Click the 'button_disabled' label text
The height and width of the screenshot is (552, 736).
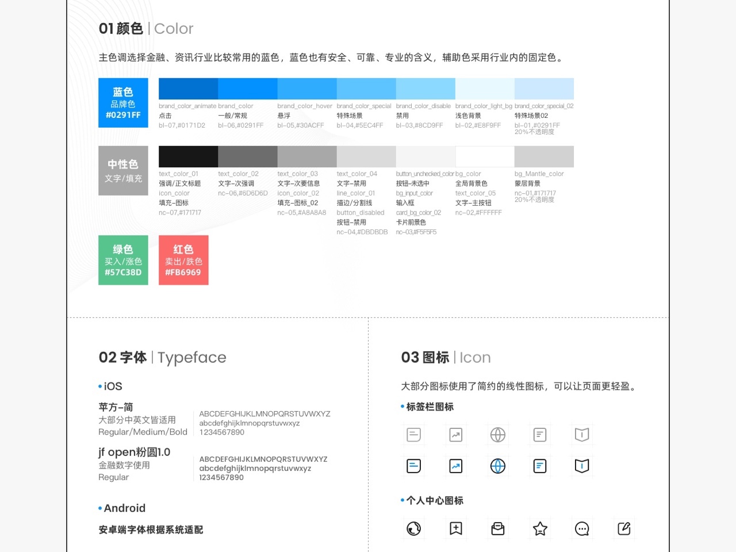tap(361, 213)
